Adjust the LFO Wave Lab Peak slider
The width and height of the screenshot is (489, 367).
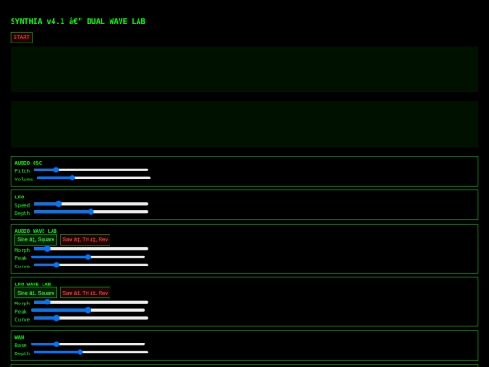pyautogui.click(x=88, y=310)
